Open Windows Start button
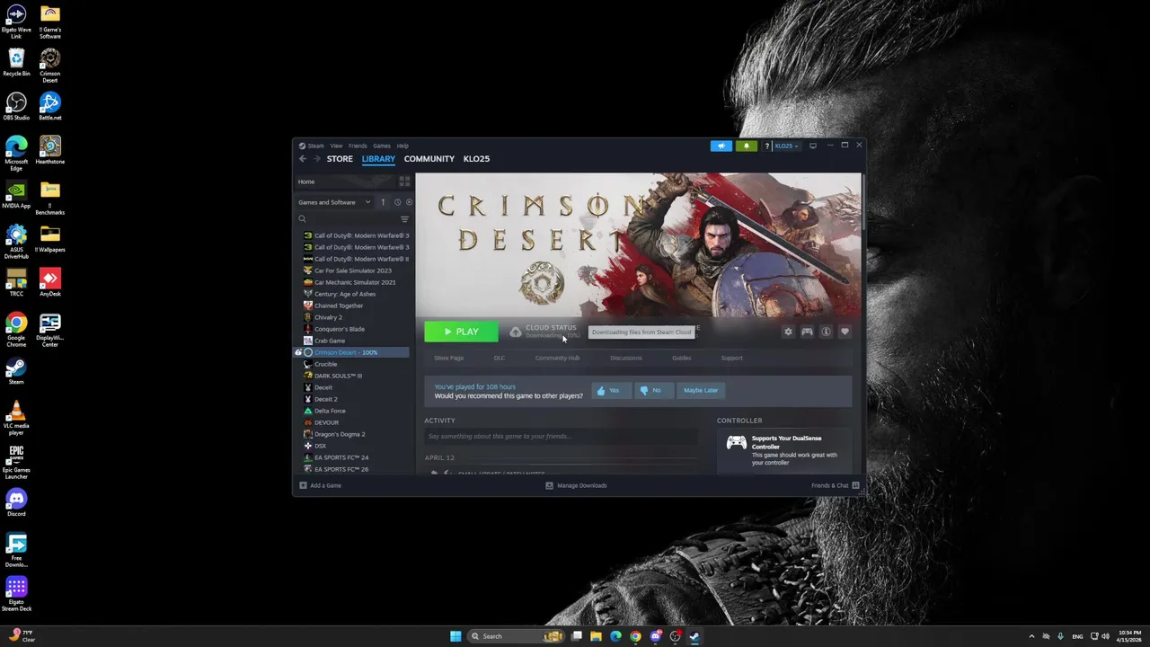Viewport: 1150px width, 647px height. (x=456, y=636)
